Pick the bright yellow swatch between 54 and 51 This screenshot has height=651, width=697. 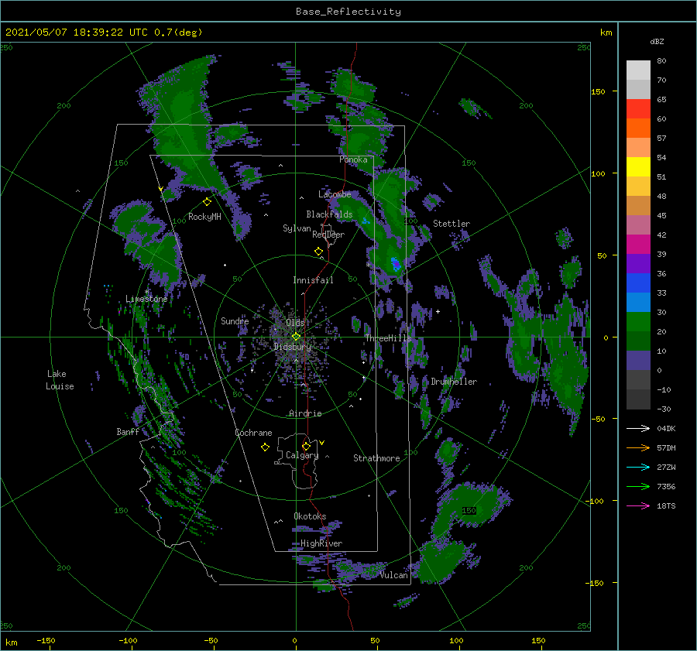pyautogui.click(x=638, y=167)
